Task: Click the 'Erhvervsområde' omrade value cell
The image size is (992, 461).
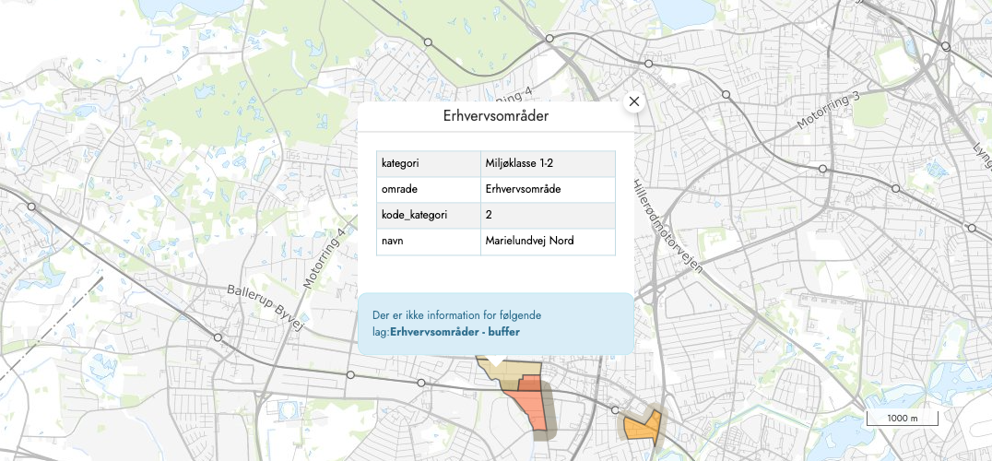Action: [x=523, y=189]
